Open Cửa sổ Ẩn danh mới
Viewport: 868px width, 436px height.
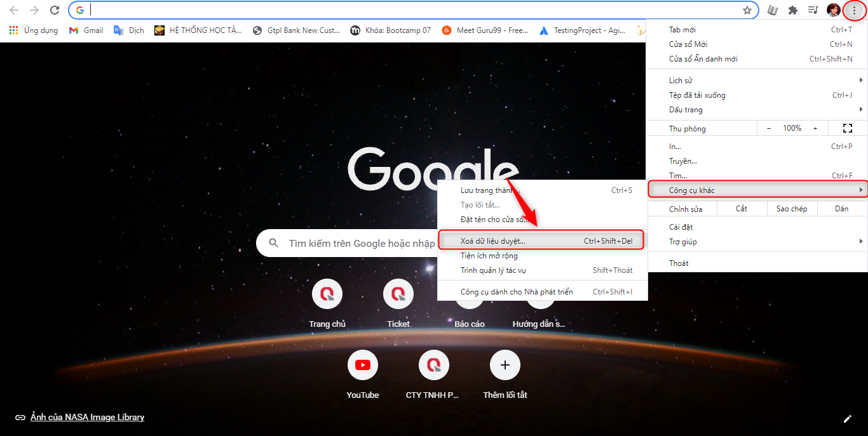coord(757,59)
